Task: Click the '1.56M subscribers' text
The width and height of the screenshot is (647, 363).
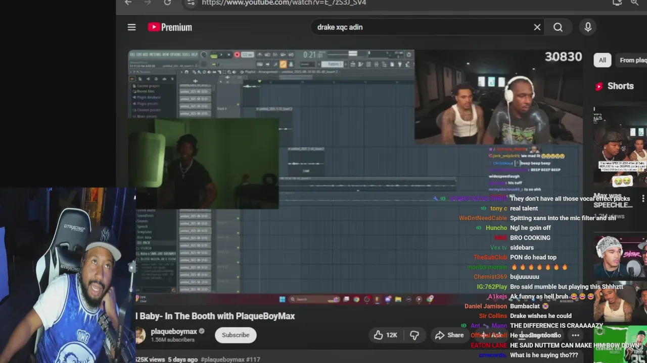Action: coord(172,340)
